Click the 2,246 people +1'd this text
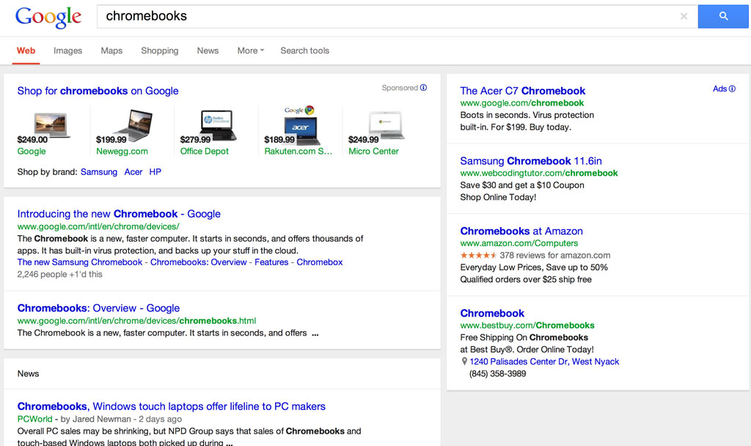This screenshot has width=751, height=446. (60, 275)
